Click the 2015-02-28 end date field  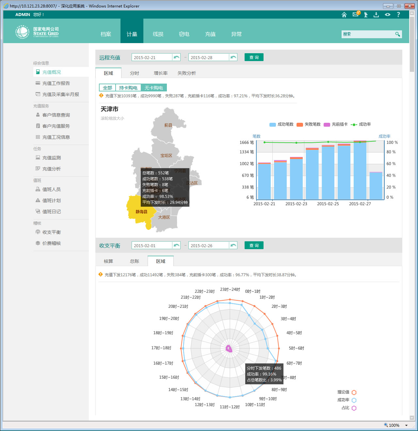coord(209,57)
